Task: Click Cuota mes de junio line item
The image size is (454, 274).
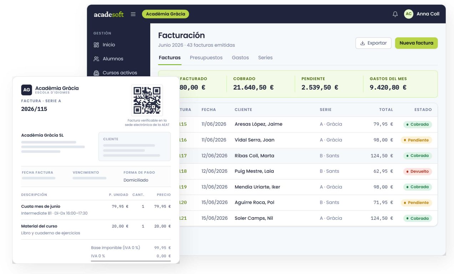Action: coord(41,206)
